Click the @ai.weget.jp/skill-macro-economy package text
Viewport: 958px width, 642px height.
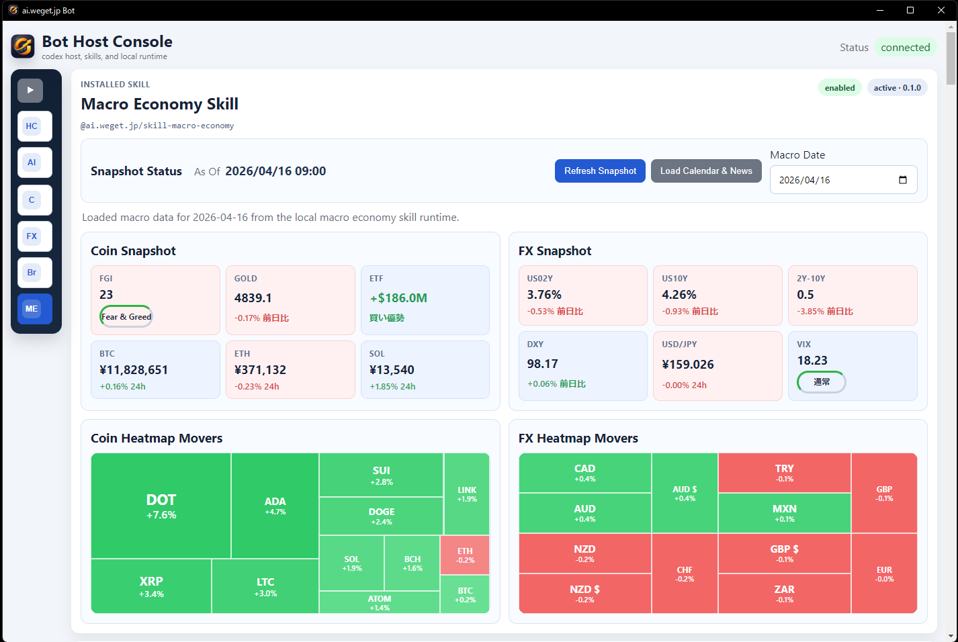(157, 126)
